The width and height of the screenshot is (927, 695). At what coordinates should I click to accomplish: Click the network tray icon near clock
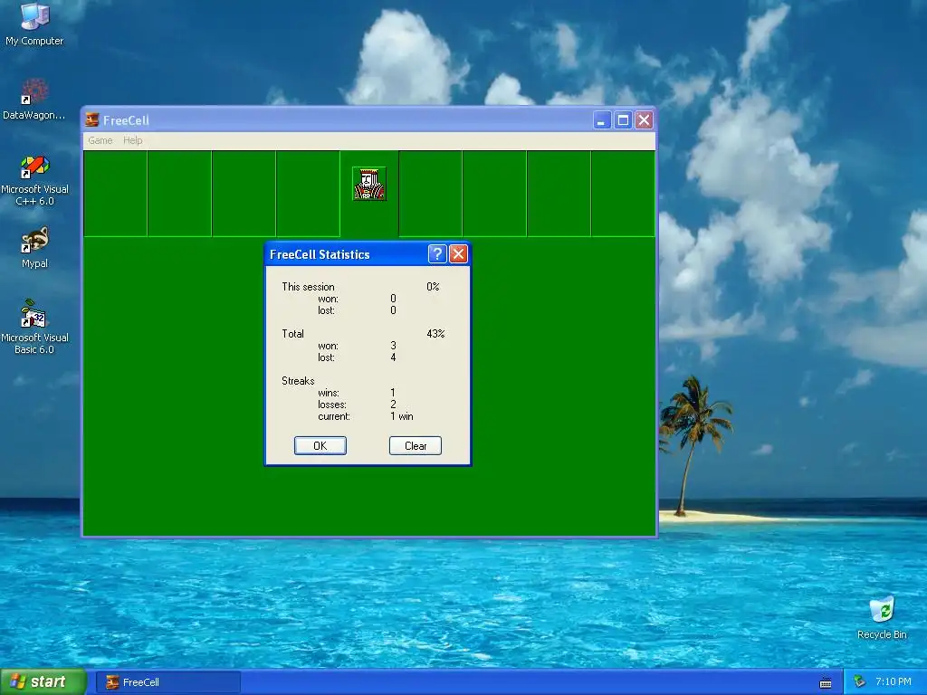tap(860, 682)
